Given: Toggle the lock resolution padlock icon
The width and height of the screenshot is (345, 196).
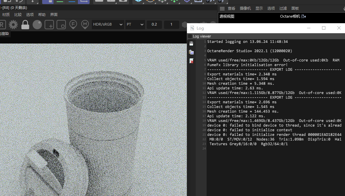Looking at the screenshot, I should coord(25,25).
